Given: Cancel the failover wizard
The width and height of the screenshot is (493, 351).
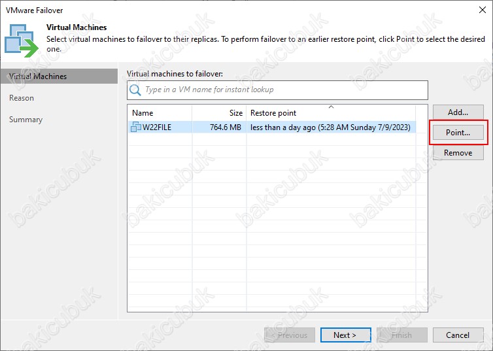Looking at the screenshot, I should pyautogui.click(x=458, y=335).
